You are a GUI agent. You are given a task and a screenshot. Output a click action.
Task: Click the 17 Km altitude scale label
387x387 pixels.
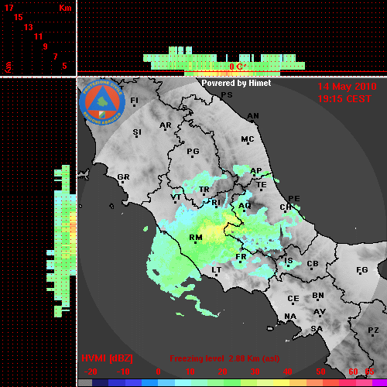pyautogui.click(x=9, y=8)
